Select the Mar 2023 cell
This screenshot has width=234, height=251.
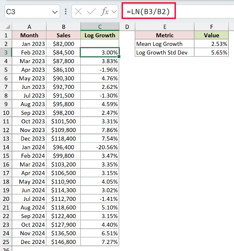point(29,61)
